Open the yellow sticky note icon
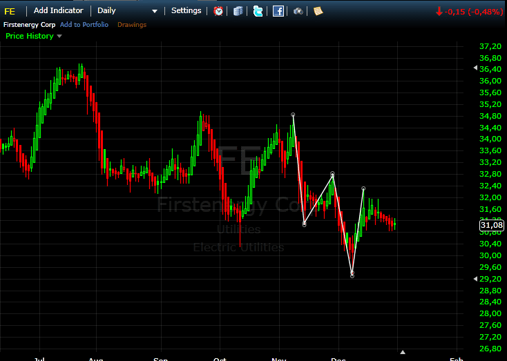The image size is (507, 361). (318, 11)
